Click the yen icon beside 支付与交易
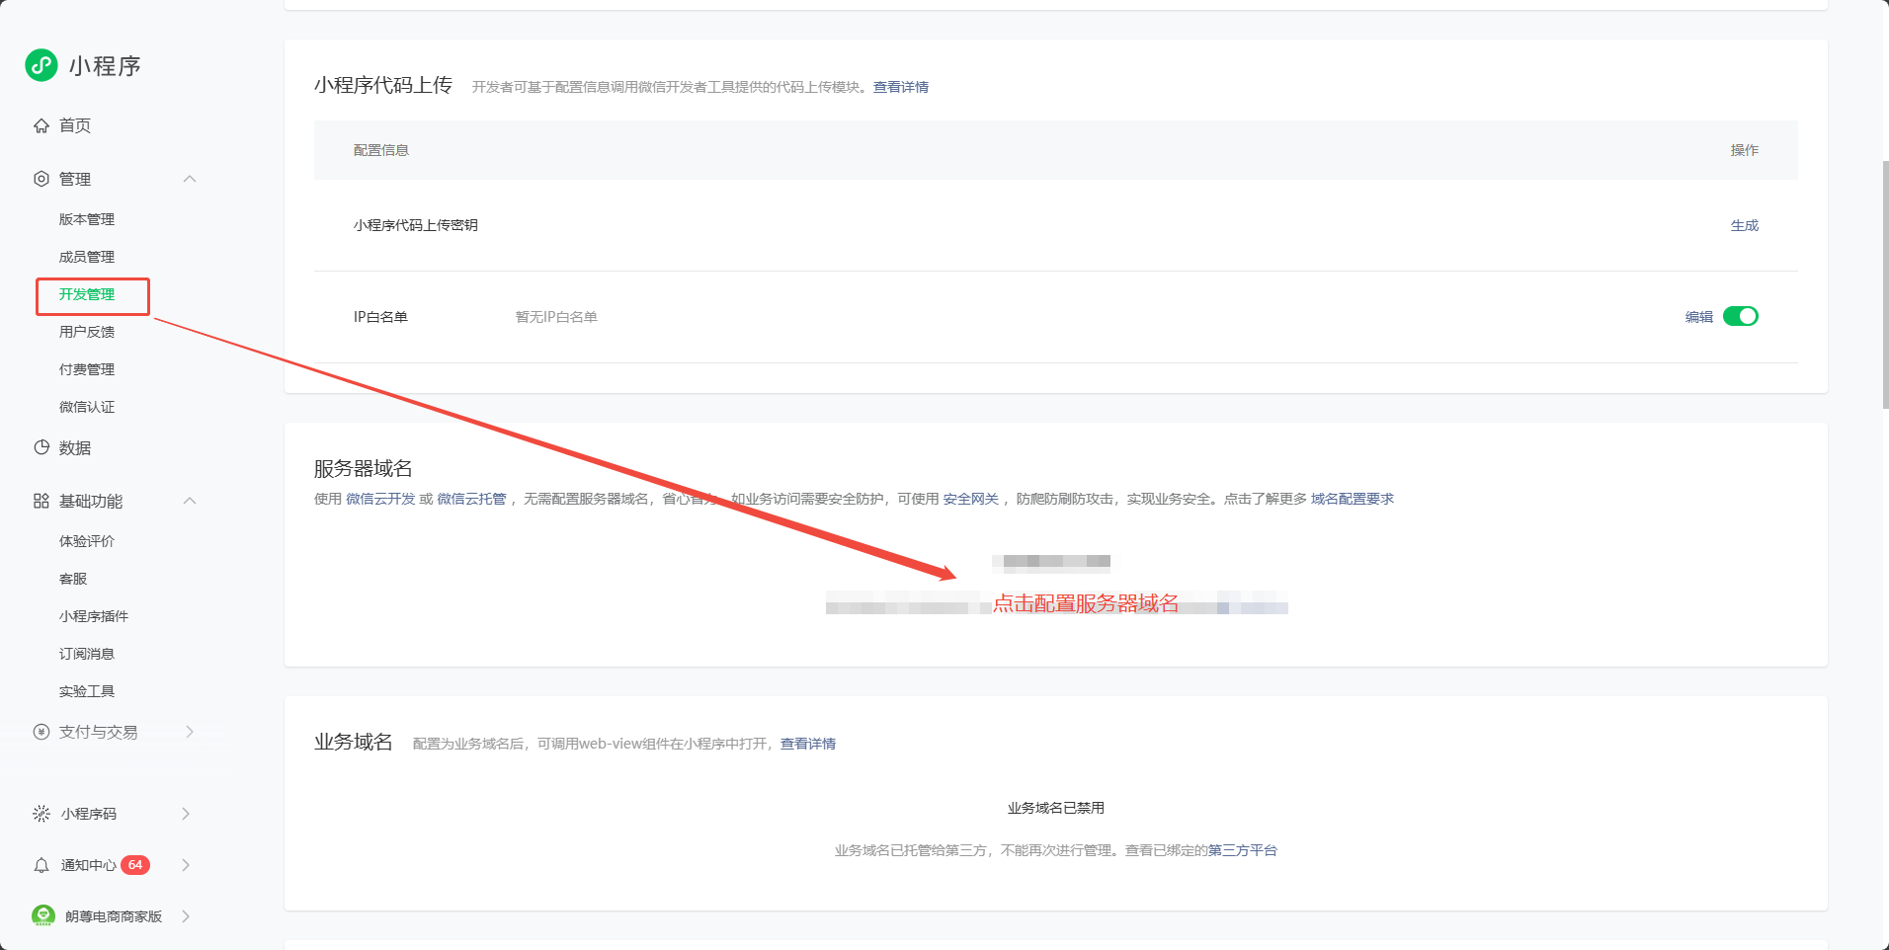The height and width of the screenshot is (950, 1889). pyautogui.click(x=41, y=732)
